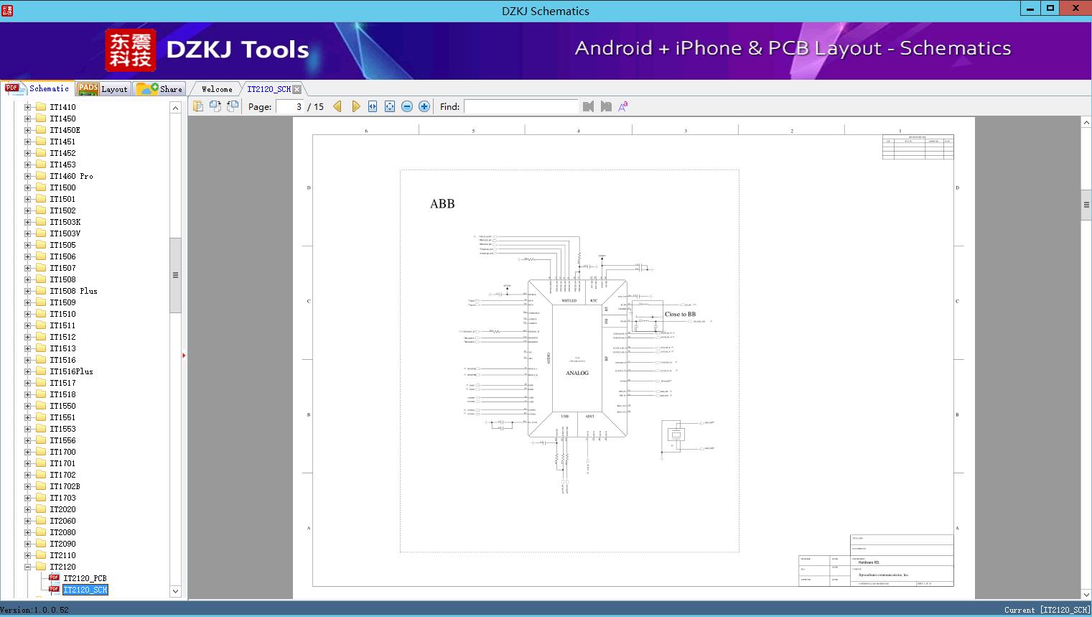Viewport: 1092px width, 617px height.
Task: Click the fit page icon
Action: click(390, 106)
